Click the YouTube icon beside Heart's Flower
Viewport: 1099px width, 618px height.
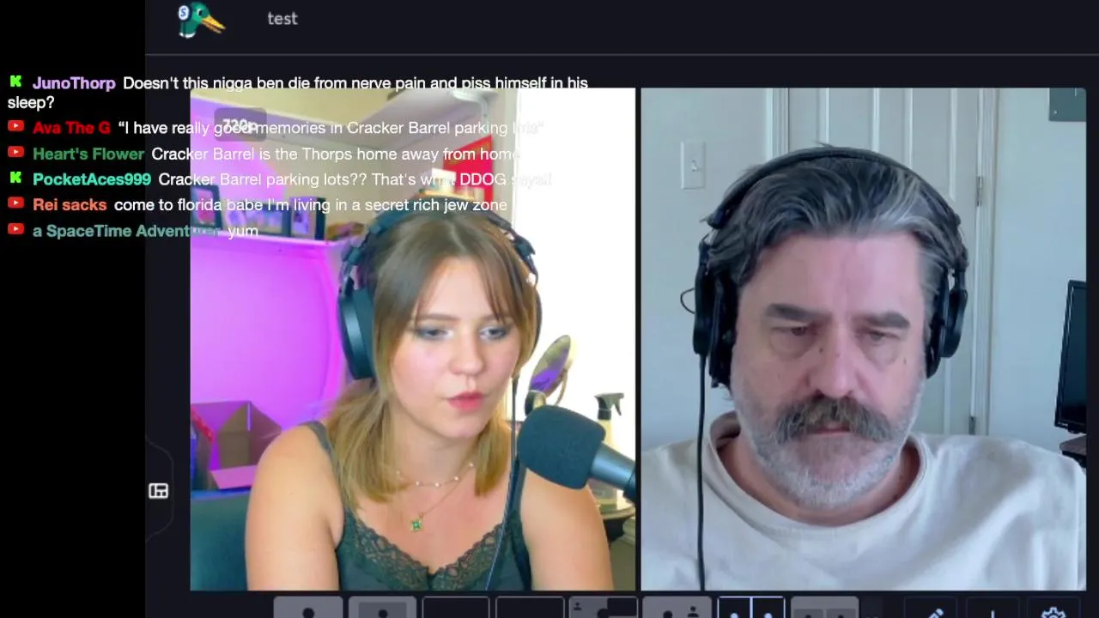pyautogui.click(x=15, y=152)
